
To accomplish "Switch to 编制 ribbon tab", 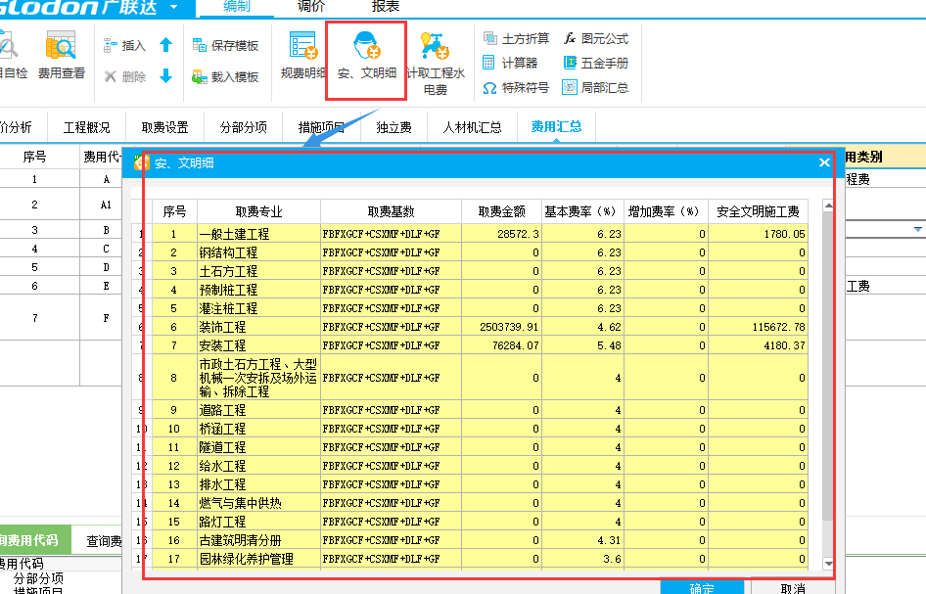I will [x=237, y=7].
